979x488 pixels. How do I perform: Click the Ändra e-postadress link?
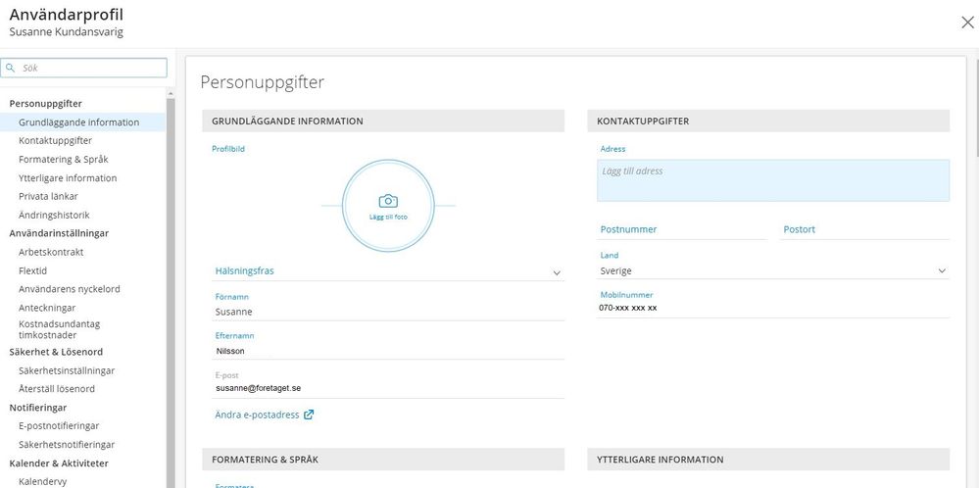[257, 415]
